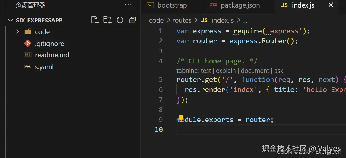Click the folder icon beside code
The width and height of the screenshot is (346, 158).
click(28, 32)
